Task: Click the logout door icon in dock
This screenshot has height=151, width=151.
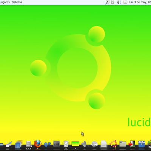Action: point(132,144)
